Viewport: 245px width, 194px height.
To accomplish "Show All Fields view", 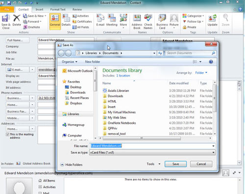I will click(81, 27).
